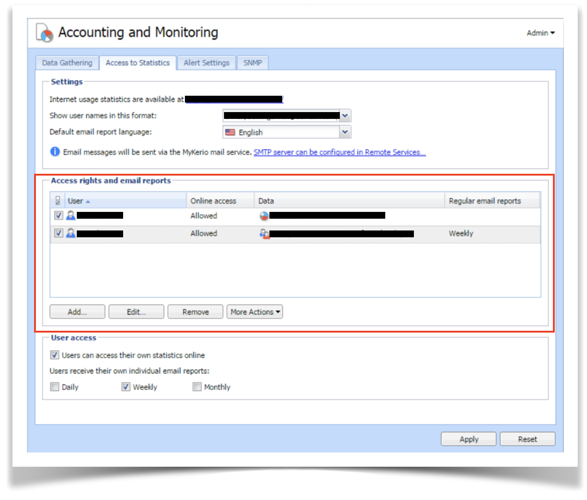Click the Reset button

[x=527, y=439]
